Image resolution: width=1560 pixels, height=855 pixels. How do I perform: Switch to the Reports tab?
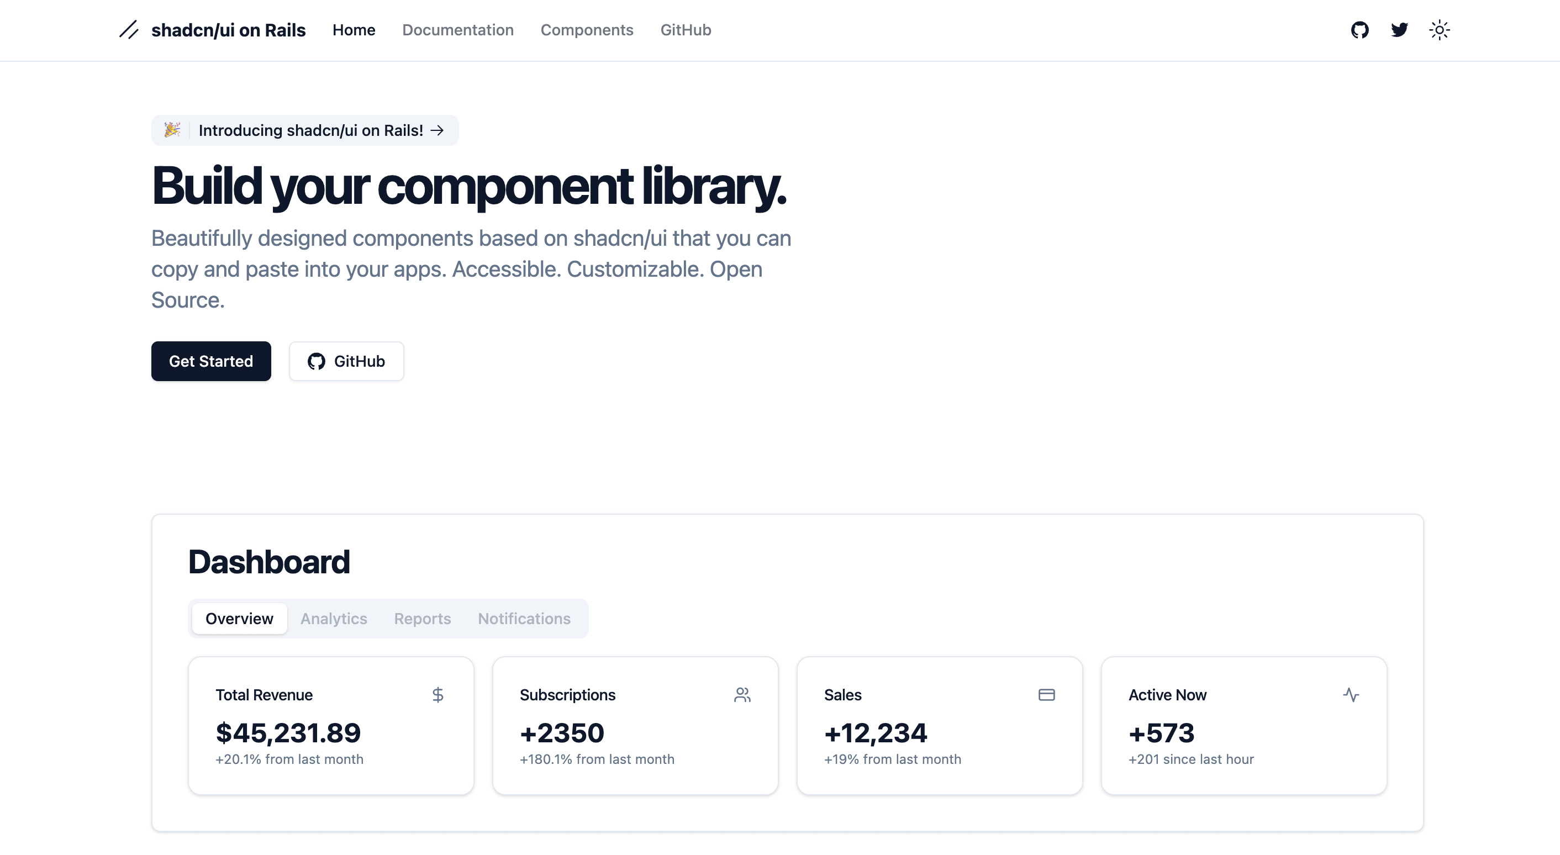(423, 618)
